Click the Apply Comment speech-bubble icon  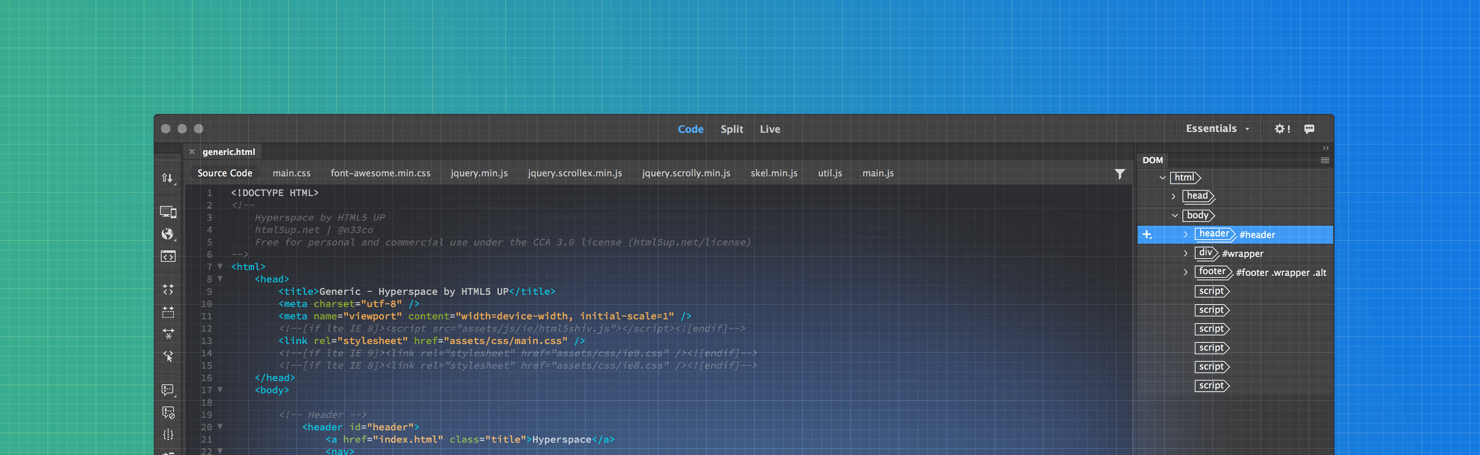pyautogui.click(x=168, y=390)
